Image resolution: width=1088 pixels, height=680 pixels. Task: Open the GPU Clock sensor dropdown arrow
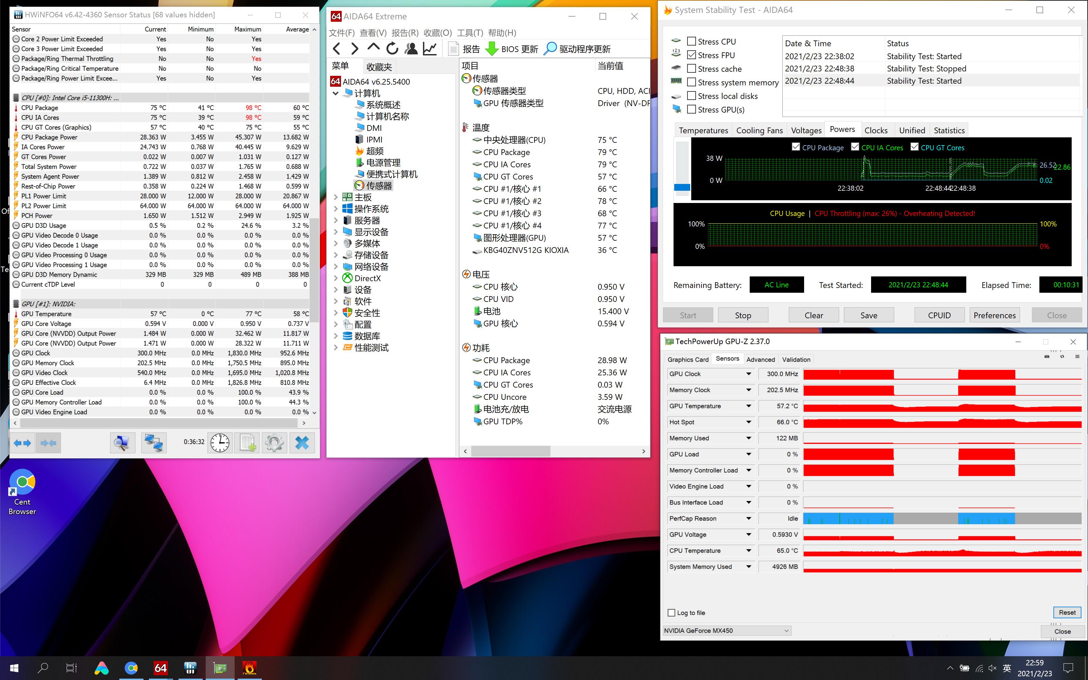[749, 374]
